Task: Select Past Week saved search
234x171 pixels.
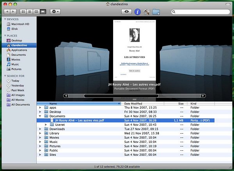Action: [x=18, y=90]
